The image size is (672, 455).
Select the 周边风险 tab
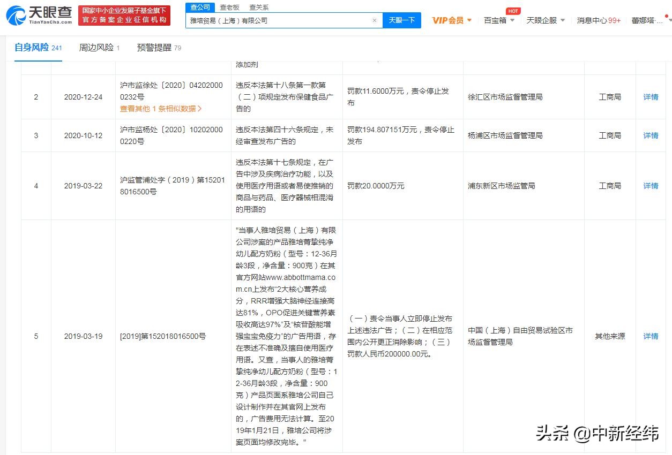(100, 48)
